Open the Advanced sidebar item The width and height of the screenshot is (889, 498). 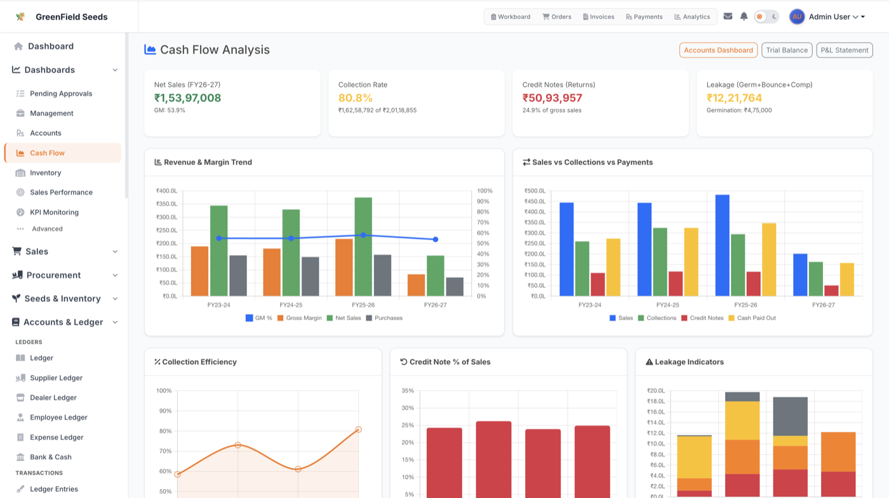click(47, 229)
